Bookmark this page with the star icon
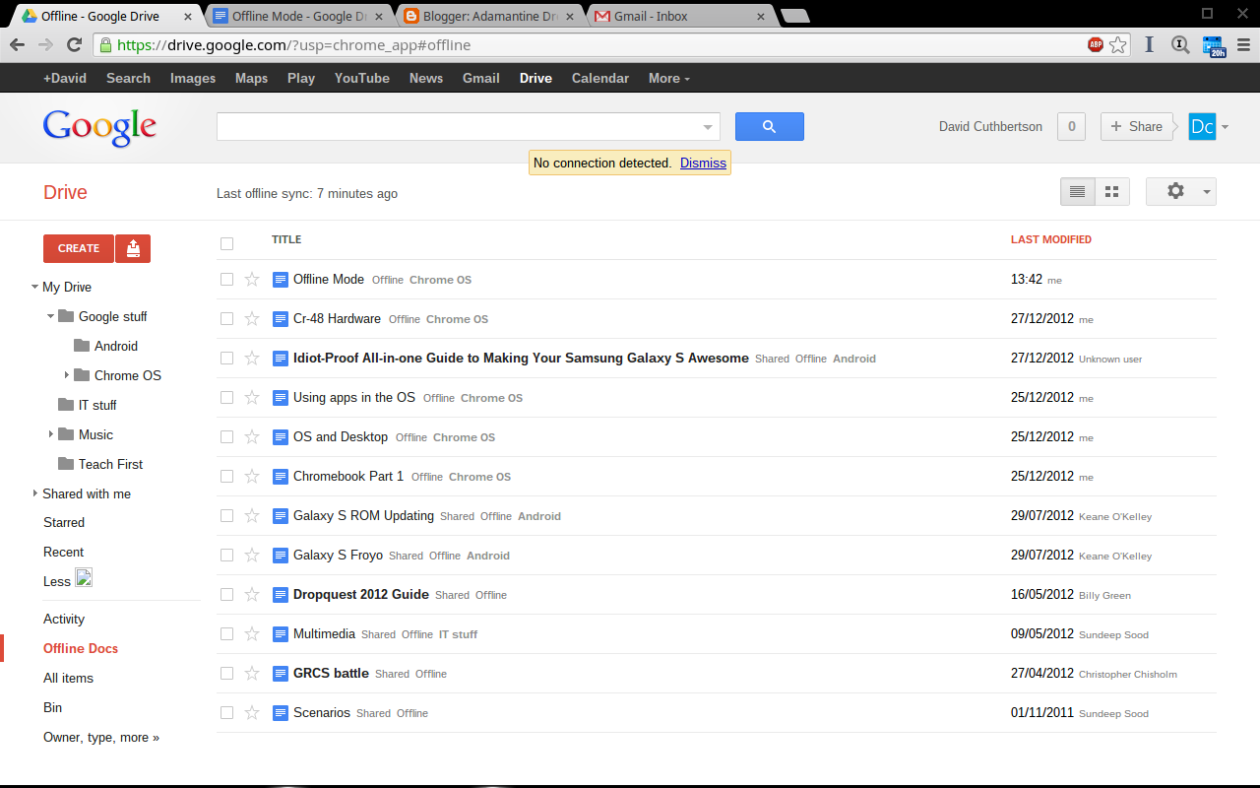Image resolution: width=1260 pixels, height=788 pixels. (1118, 45)
